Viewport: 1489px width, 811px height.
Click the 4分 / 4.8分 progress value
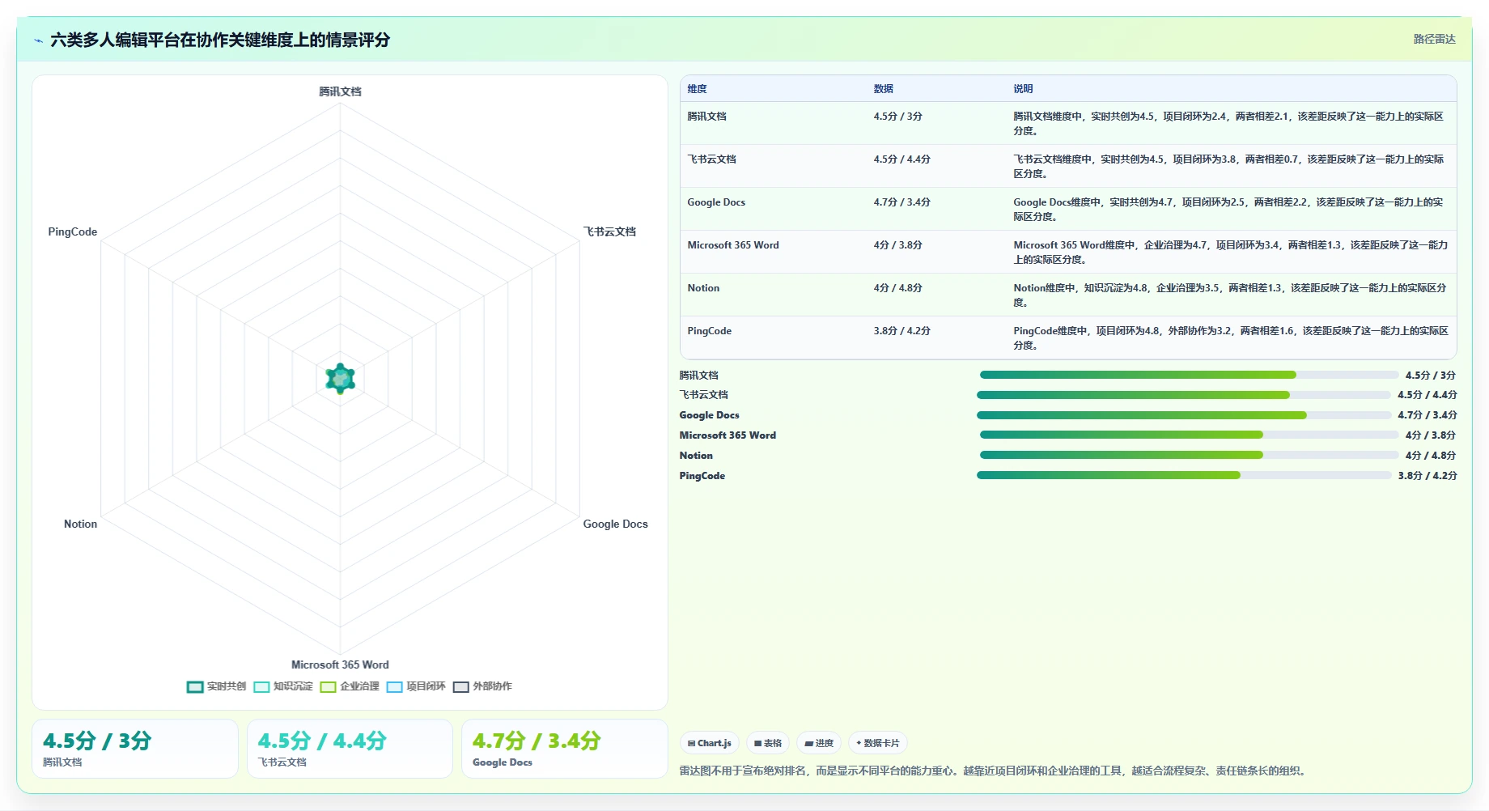point(1431,456)
